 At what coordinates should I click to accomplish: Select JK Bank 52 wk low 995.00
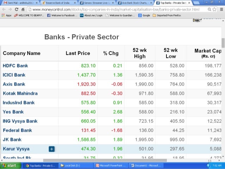tap(177, 140)
